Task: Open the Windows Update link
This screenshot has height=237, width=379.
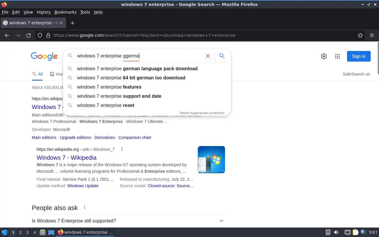Action: 83,186
